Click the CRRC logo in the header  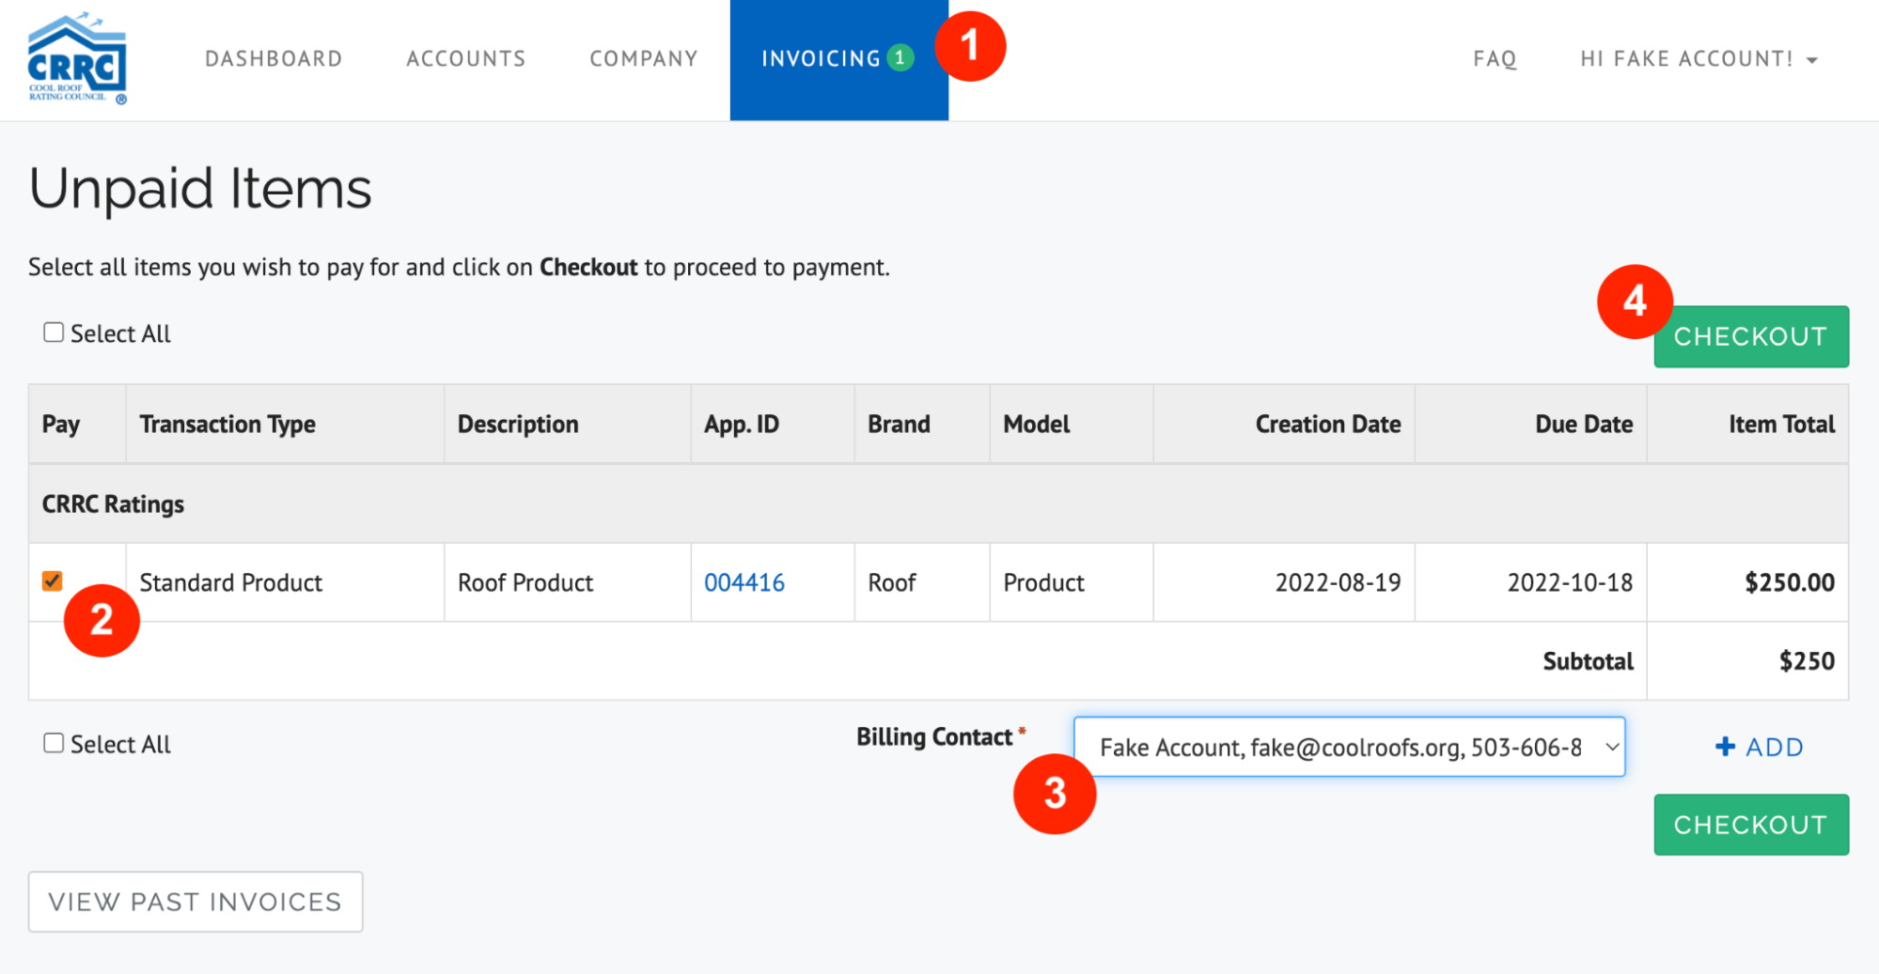pyautogui.click(x=78, y=58)
